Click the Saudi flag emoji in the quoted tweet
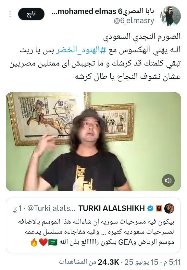Screen dimensions: 187x270 [x=53, y=242]
